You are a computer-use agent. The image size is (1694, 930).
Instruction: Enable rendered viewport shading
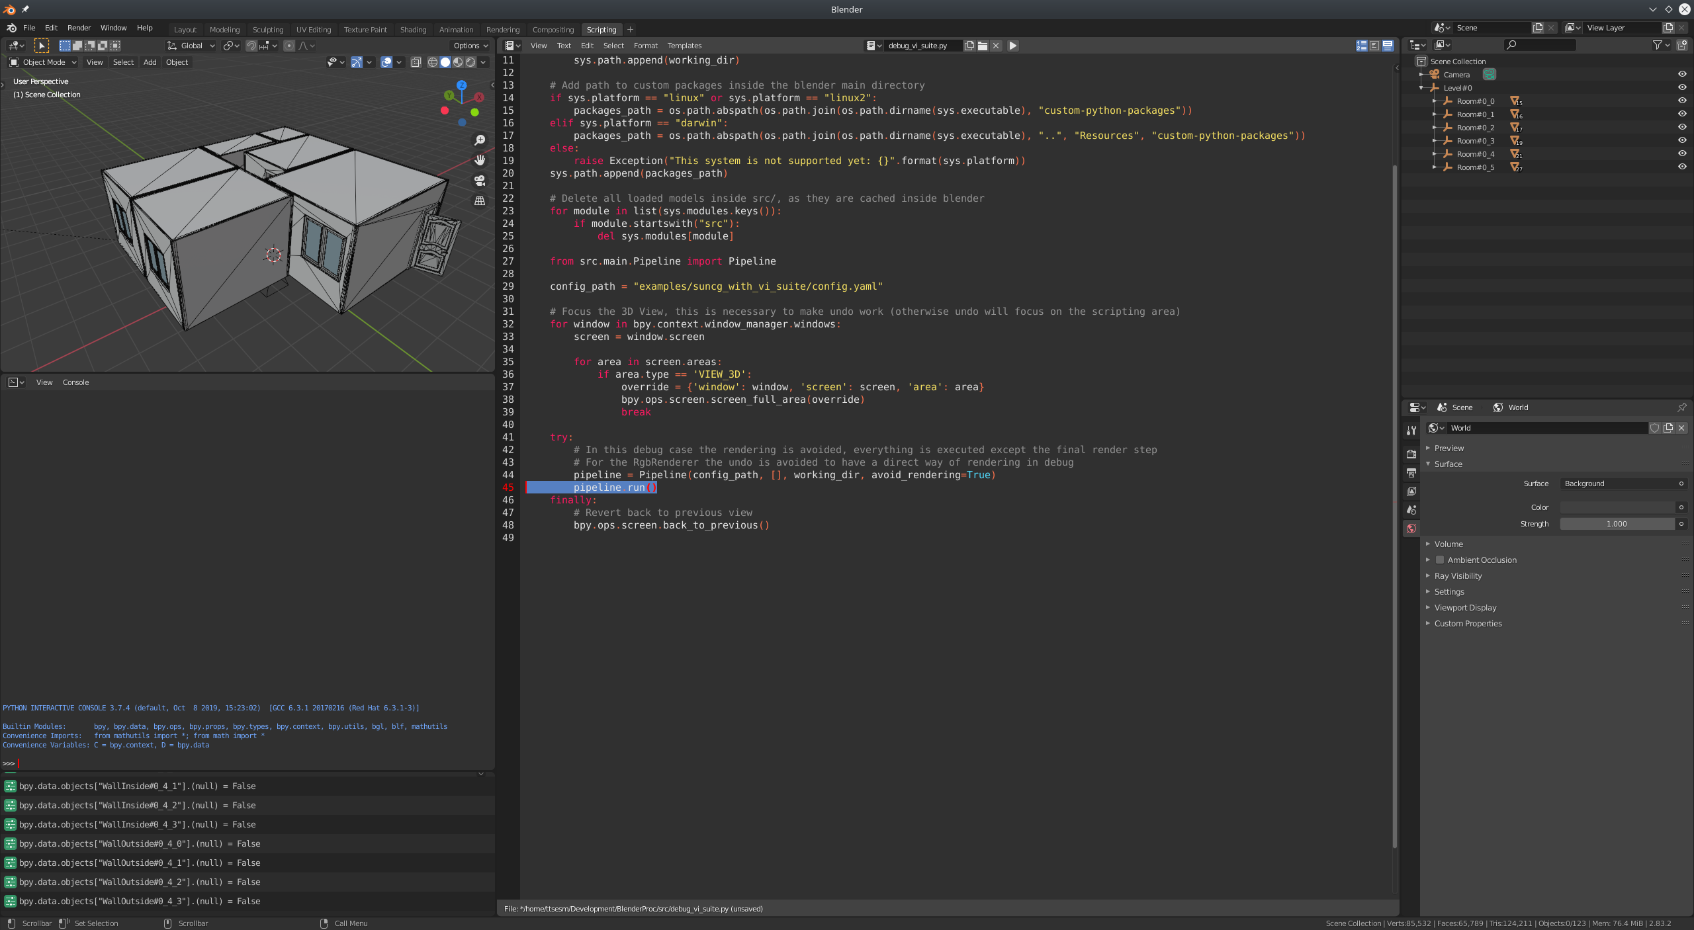tap(470, 62)
